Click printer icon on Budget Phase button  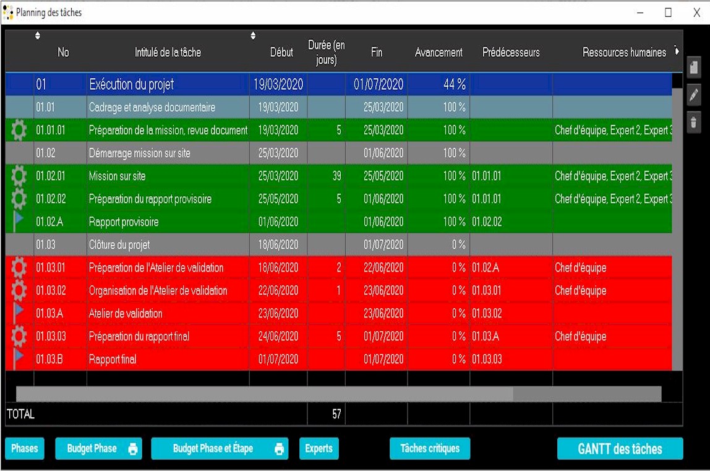pos(133,449)
